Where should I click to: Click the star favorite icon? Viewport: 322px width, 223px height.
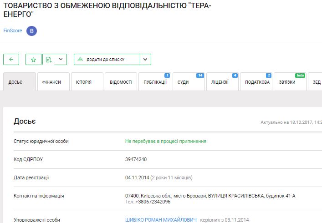point(33,60)
